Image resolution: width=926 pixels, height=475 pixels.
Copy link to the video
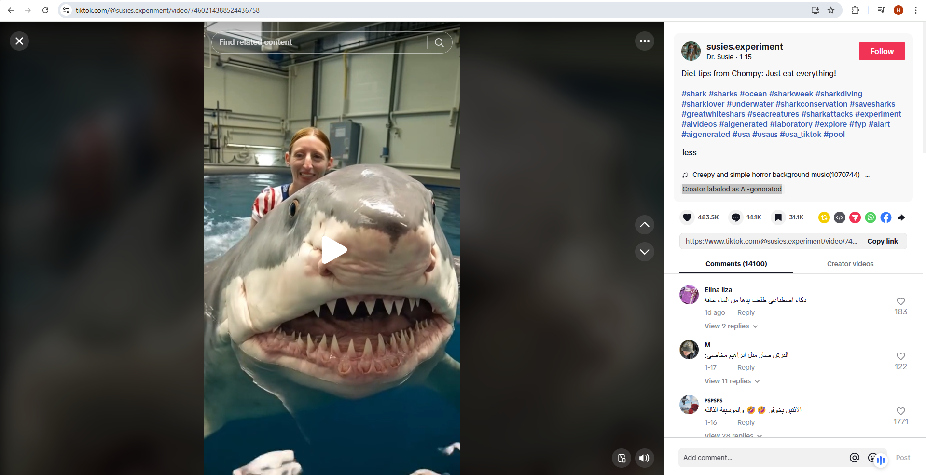(882, 241)
